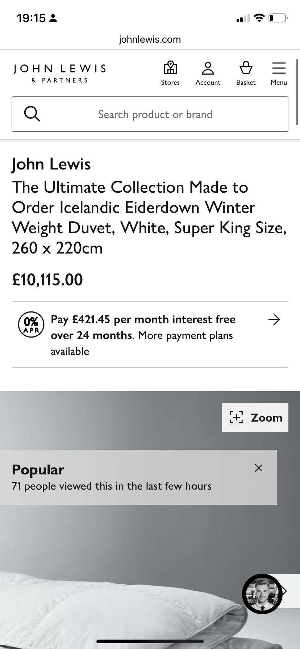The width and height of the screenshot is (300, 649).
Task: Click the page scrollbar on right edge
Action: coord(297,92)
